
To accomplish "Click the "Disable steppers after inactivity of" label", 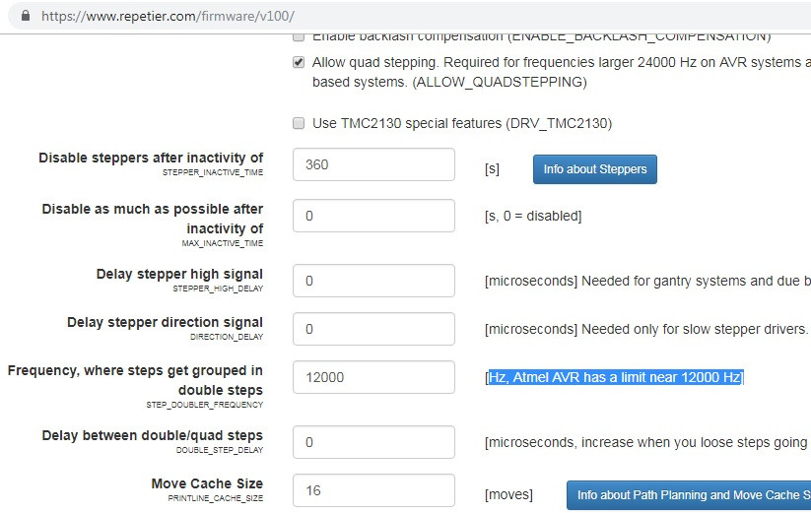I will coord(151,158).
